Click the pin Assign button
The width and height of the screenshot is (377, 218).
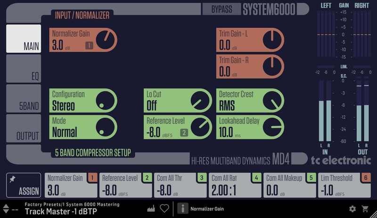[24, 185]
